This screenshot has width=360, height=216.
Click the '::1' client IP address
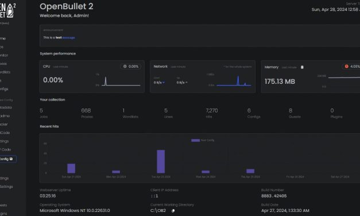coord(154,196)
